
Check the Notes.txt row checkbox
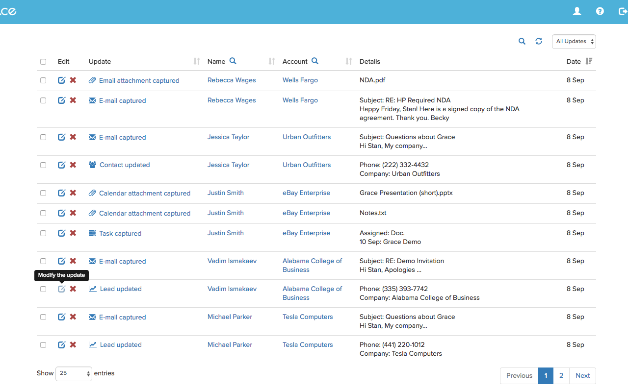(43, 213)
